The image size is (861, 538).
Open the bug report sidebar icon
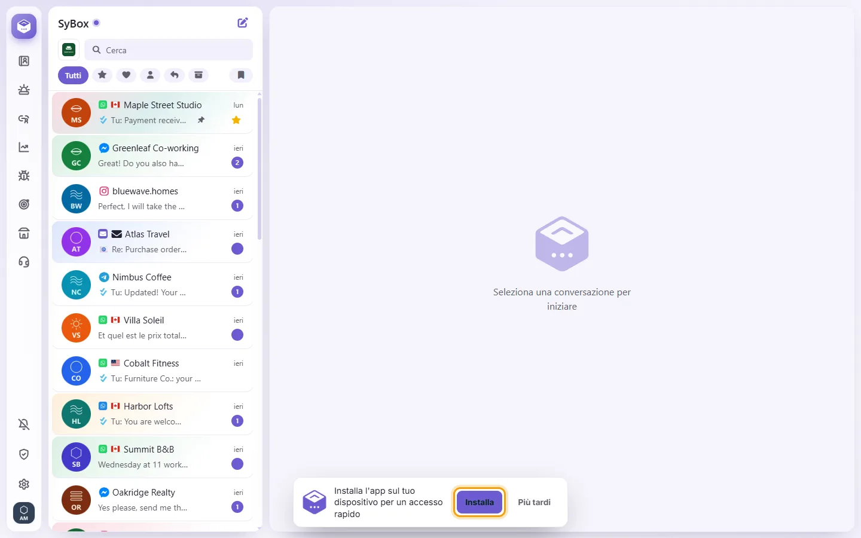24,176
